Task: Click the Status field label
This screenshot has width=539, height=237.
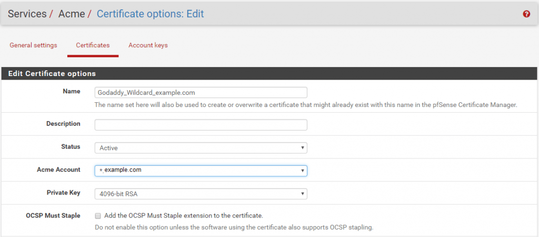Action: tap(71, 146)
